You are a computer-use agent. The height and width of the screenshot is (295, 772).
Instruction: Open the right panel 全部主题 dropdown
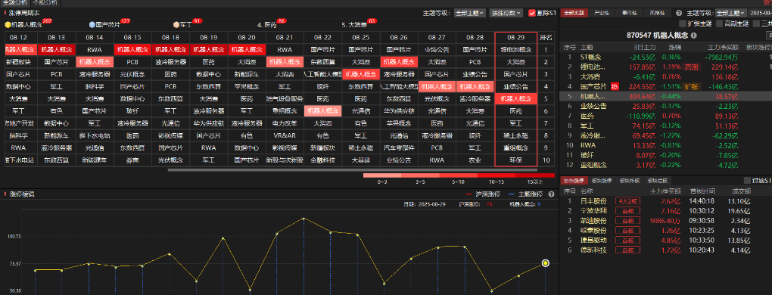[x=730, y=14]
